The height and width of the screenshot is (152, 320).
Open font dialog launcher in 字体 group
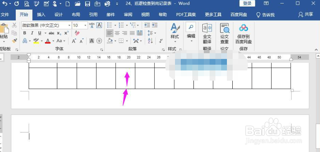coord(102,50)
